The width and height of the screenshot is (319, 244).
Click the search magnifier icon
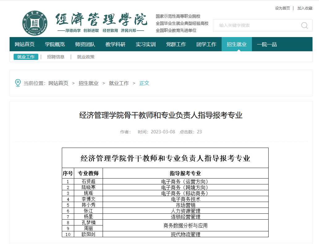click(304, 25)
